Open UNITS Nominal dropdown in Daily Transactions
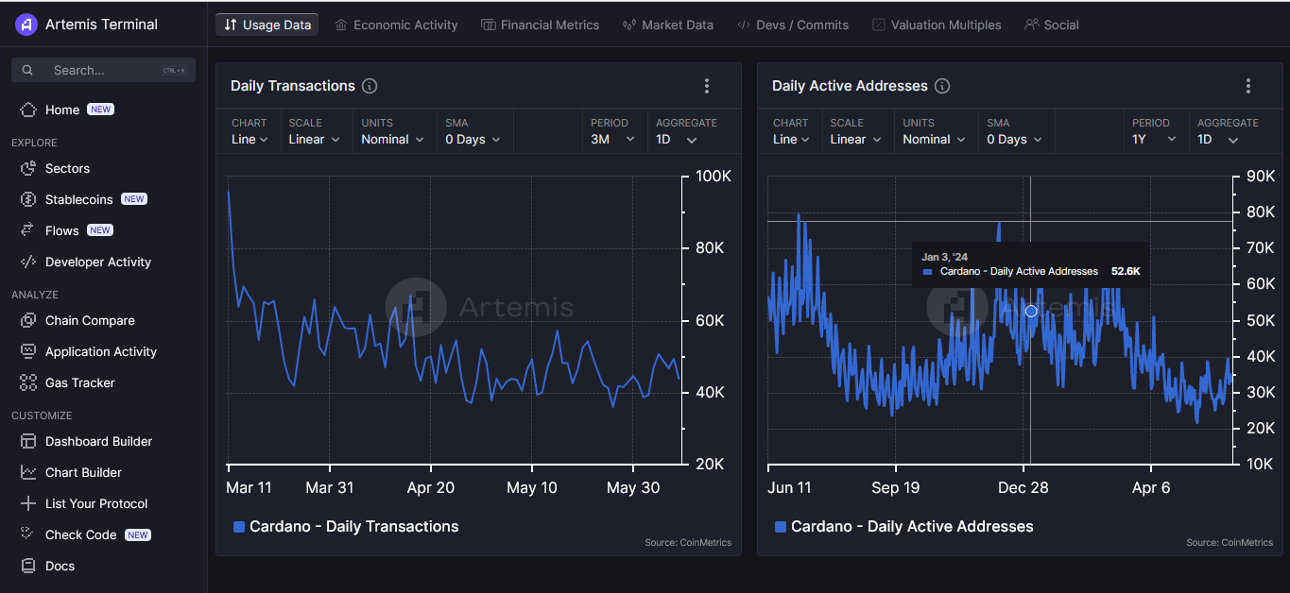Screen dimensions: 1290x593 pyautogui.click(x=391, y=139)
